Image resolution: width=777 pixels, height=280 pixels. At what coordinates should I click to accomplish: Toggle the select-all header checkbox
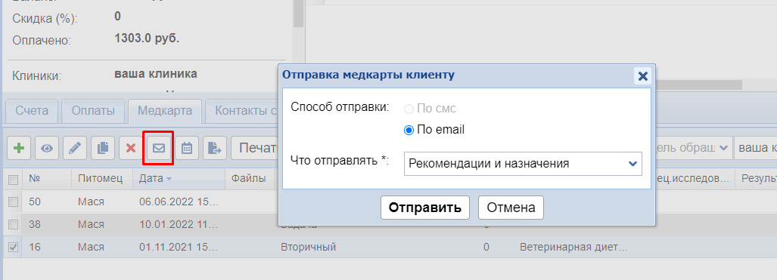pos(14,179)
